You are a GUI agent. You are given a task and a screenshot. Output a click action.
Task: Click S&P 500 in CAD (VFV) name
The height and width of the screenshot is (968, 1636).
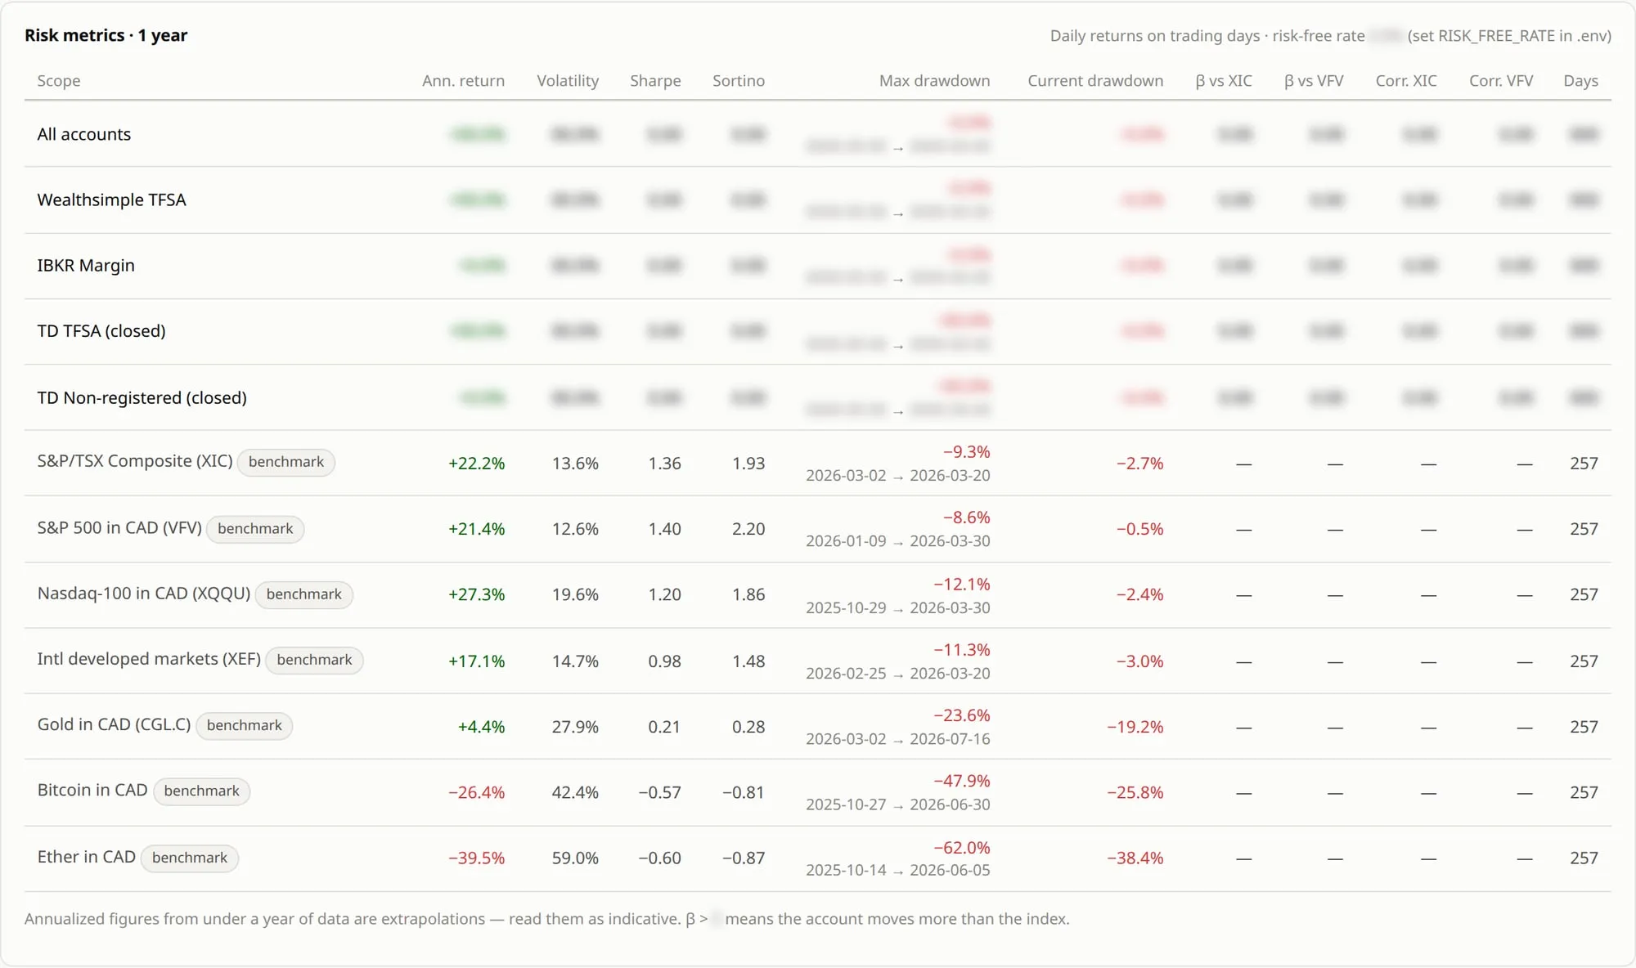119,528
